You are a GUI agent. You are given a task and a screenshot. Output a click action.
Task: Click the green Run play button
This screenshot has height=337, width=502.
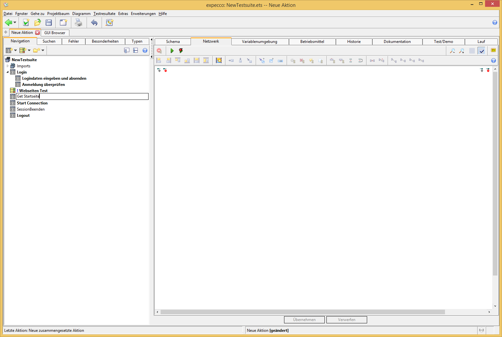point(172,51)
